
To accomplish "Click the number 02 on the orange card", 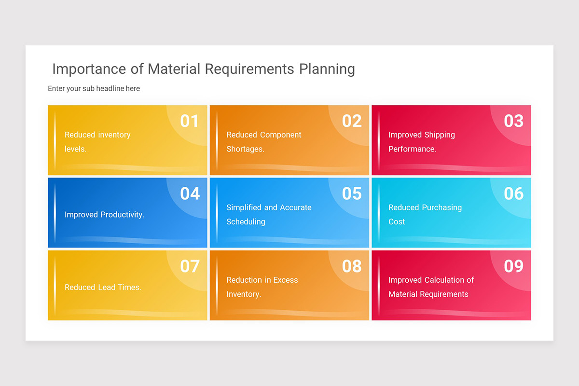I will (x=351, y=121).
